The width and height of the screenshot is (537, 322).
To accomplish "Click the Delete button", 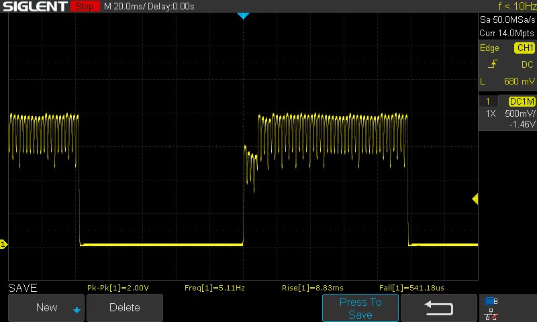I will tap(125, 308).
